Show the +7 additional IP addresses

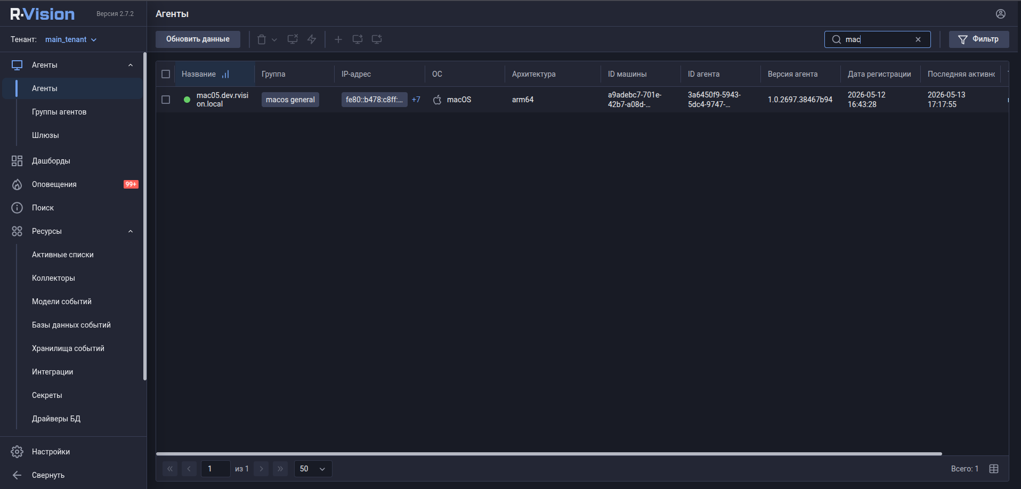pos(416,100)
